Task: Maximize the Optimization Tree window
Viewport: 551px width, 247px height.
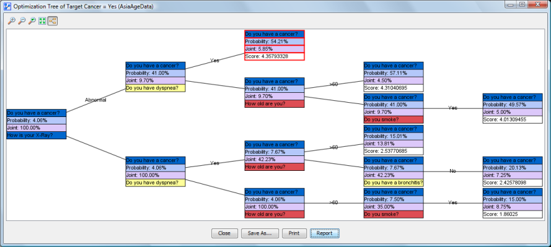Action: (522, 4)
